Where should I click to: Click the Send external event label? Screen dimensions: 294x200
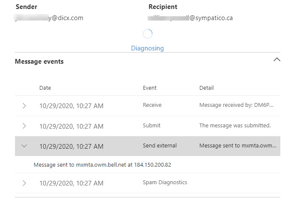[x=160, y=146]
